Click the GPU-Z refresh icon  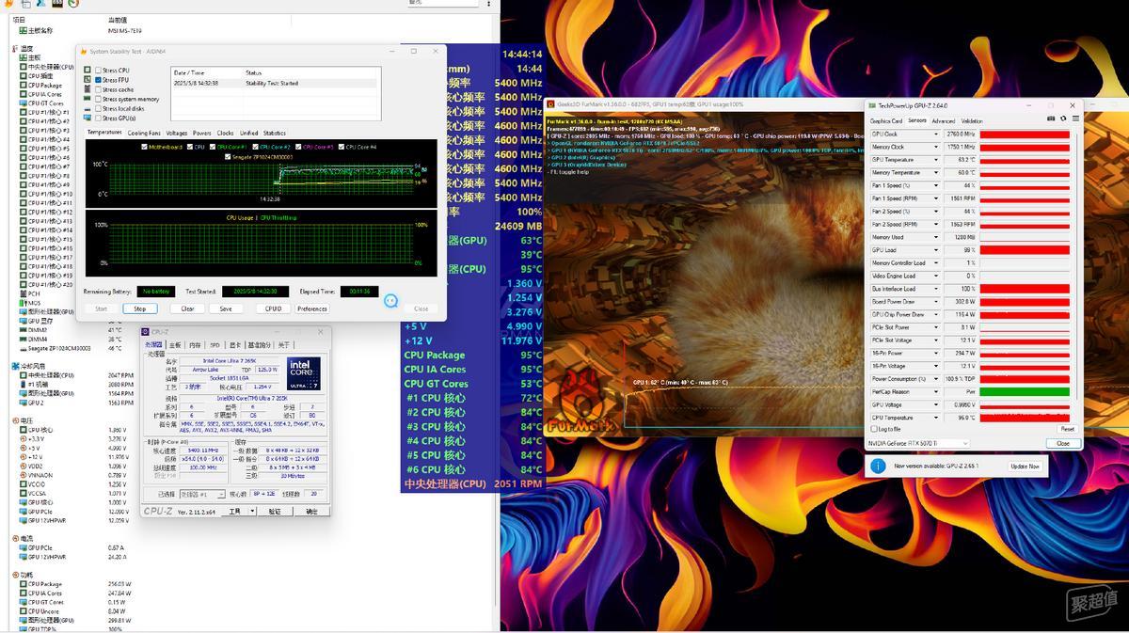pyautogui.click(x=1063, y=119)
